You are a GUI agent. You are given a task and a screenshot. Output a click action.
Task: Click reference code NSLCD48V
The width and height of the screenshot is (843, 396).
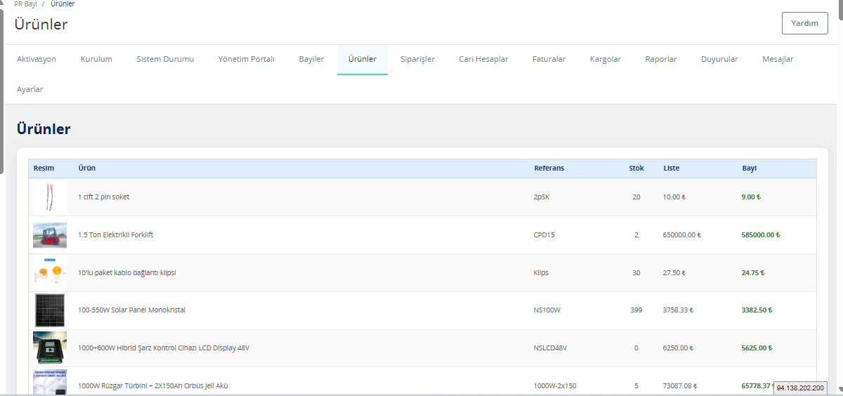click(x=550, y=348)
